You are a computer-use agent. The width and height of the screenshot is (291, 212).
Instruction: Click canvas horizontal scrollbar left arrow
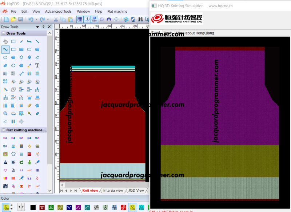62,185
